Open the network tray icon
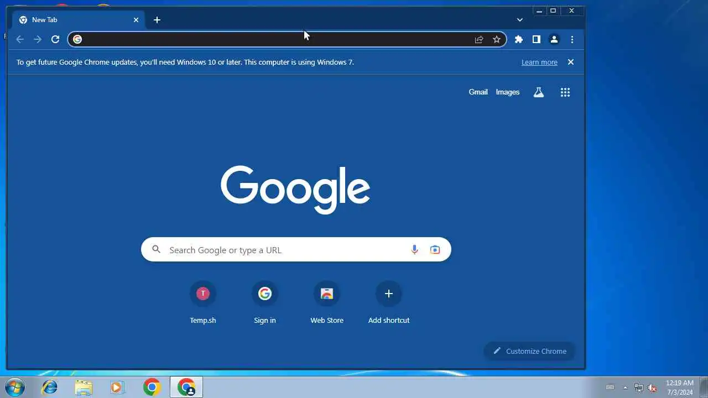708x398 pixels. [x=639, y=387]
